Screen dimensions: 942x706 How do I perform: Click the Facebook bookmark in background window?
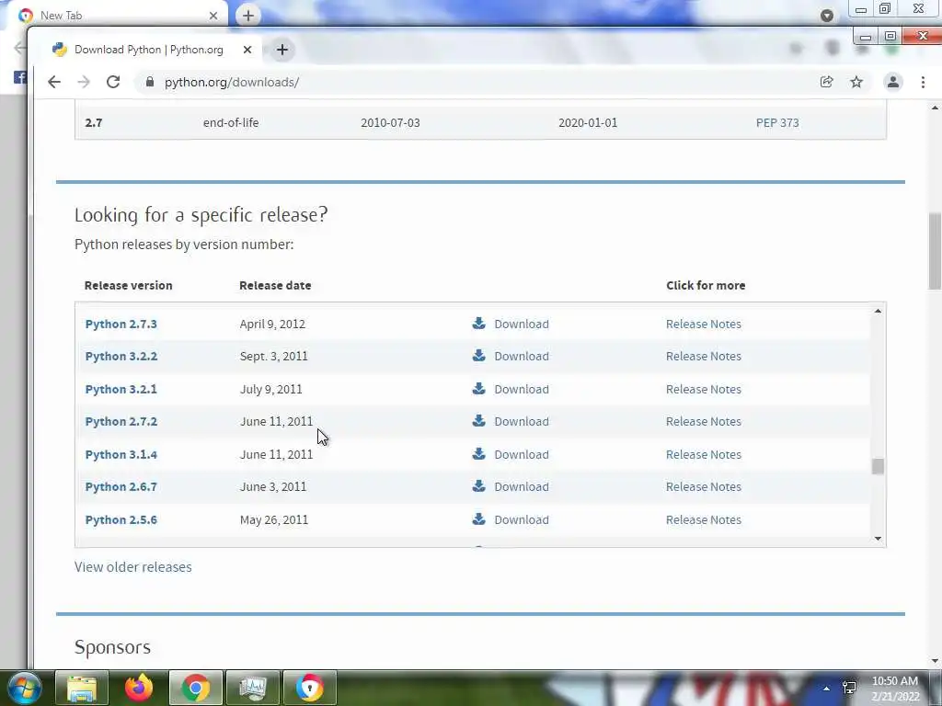pos(20,77)
